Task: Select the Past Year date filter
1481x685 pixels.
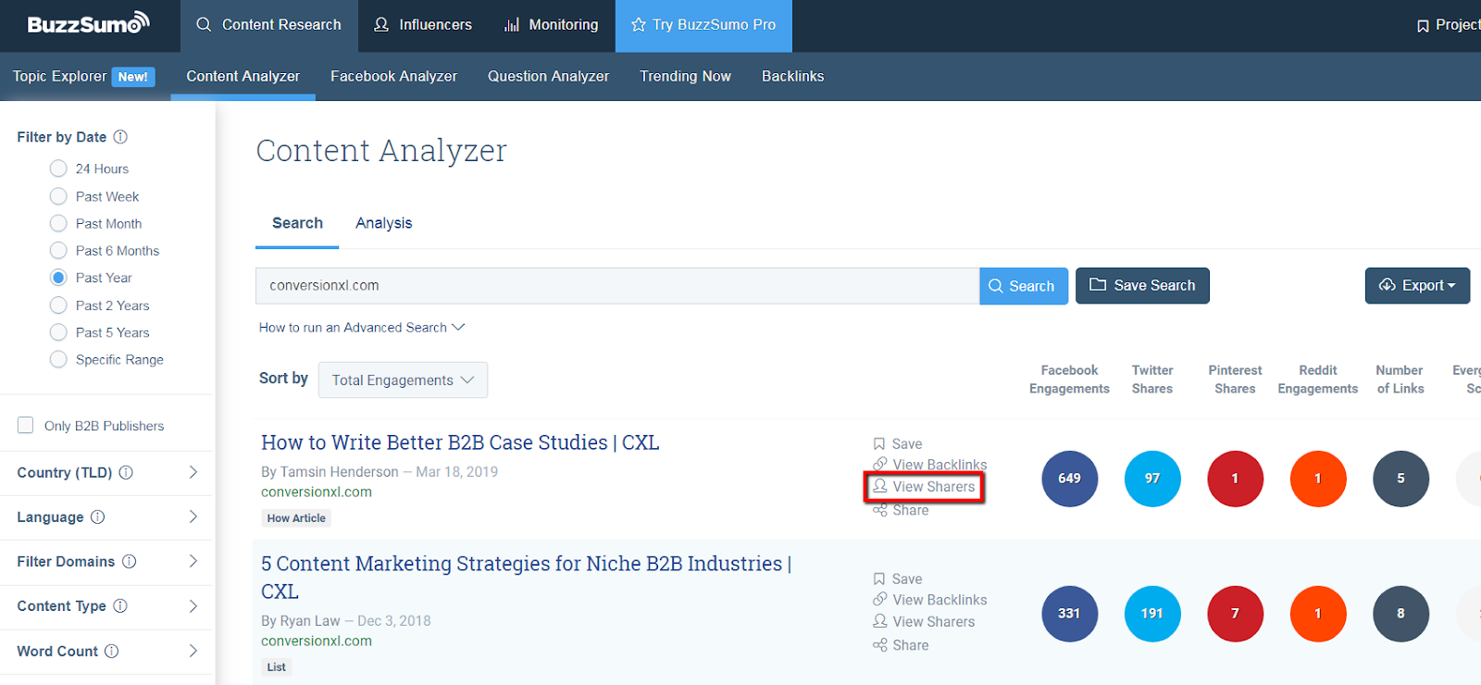Action: pyautogui.click(x=58, y=278)
